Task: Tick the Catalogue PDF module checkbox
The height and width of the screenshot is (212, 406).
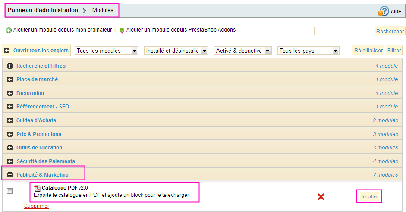Action: [9, 191]
